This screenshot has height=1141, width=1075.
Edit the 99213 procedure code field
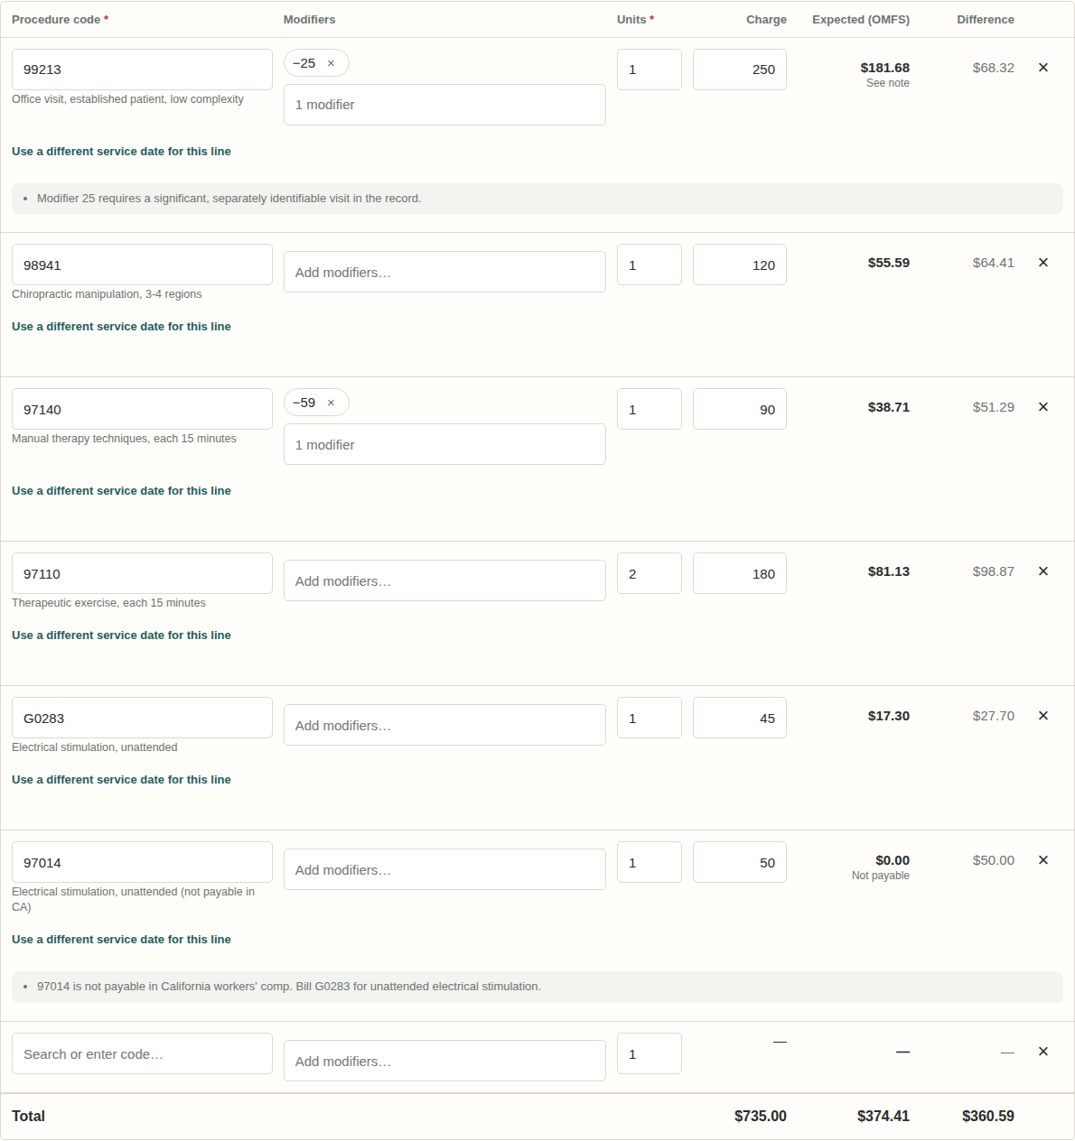point(142,70)
